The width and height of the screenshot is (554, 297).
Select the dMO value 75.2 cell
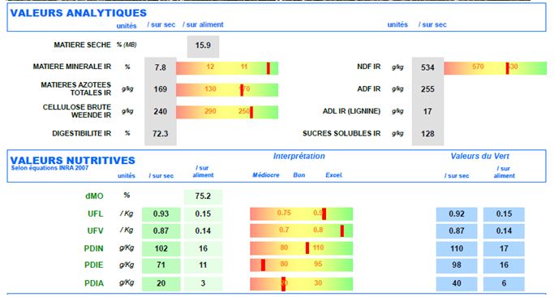(203, 196)
